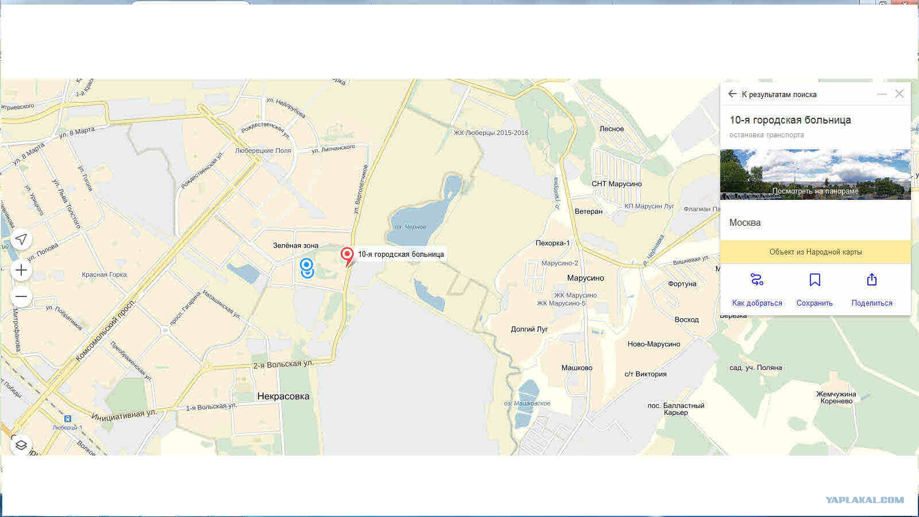Click 'Объект из Народной карты' banner

click(x=815, y=252)
